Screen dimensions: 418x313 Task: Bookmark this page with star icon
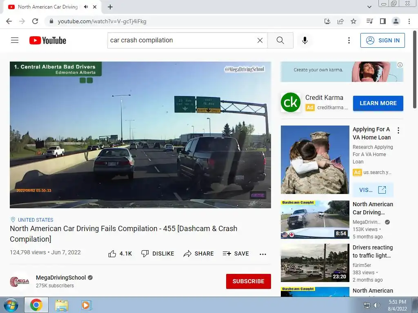(354, 21)
